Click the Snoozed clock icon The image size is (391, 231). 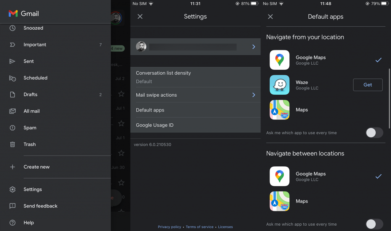click(x=13, y=28)
